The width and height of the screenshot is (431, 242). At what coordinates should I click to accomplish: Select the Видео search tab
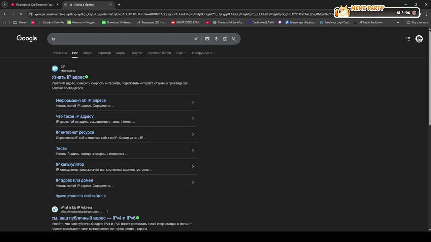tap(88, 53)
